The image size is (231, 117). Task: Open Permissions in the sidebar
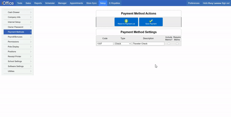[x=18, y=42]
